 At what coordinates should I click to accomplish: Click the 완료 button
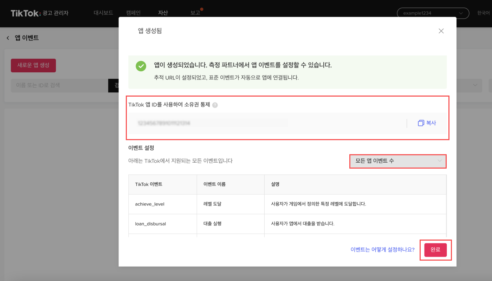pyautogui.click(x=435, y=250)
